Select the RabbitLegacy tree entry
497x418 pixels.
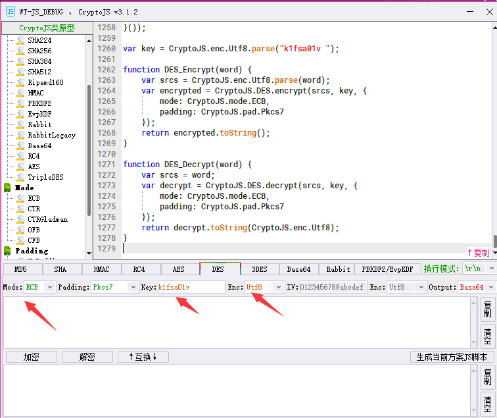[51, 135]
